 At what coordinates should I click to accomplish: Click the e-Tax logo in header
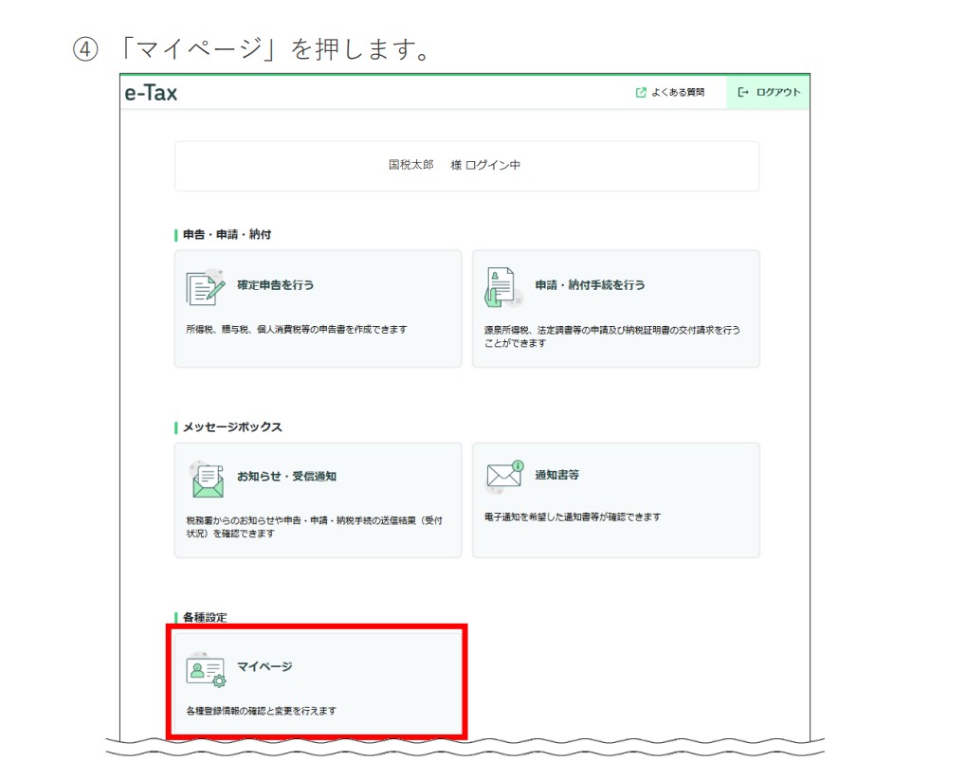[151, 93]
